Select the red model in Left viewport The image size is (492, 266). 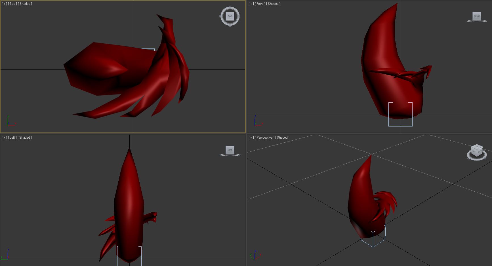[x=129, y=204]
